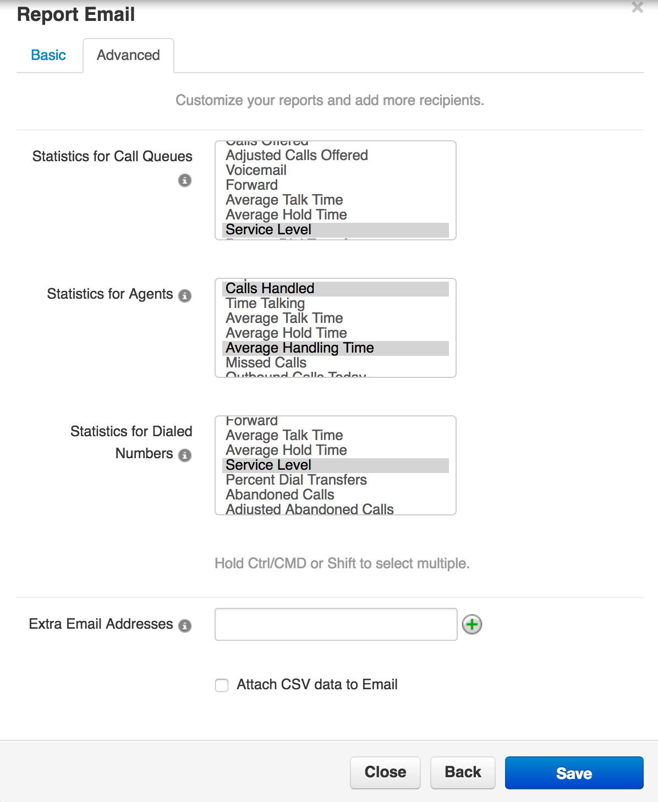Select Abandoned Calls in Dialed Numbers list
Image resolution: width=658 pixels, height=802 pixels.
coord(280,495)
